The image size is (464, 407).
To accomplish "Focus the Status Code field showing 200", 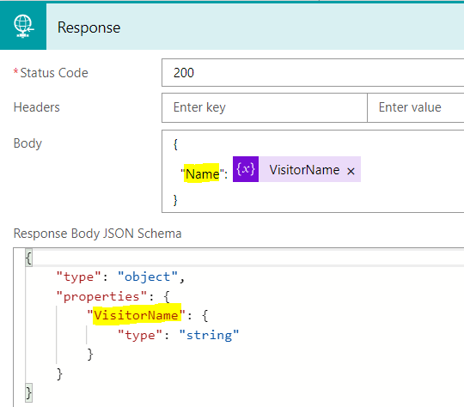I will (313, 73).
